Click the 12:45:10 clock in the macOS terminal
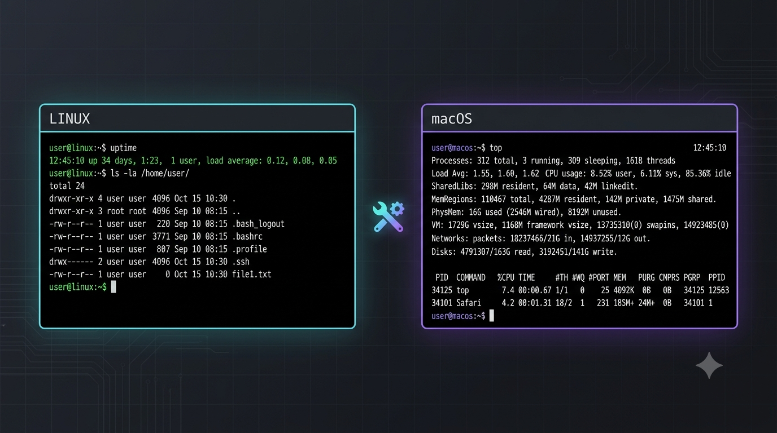Viewport: 777px width, 433px height. point(710,148)
